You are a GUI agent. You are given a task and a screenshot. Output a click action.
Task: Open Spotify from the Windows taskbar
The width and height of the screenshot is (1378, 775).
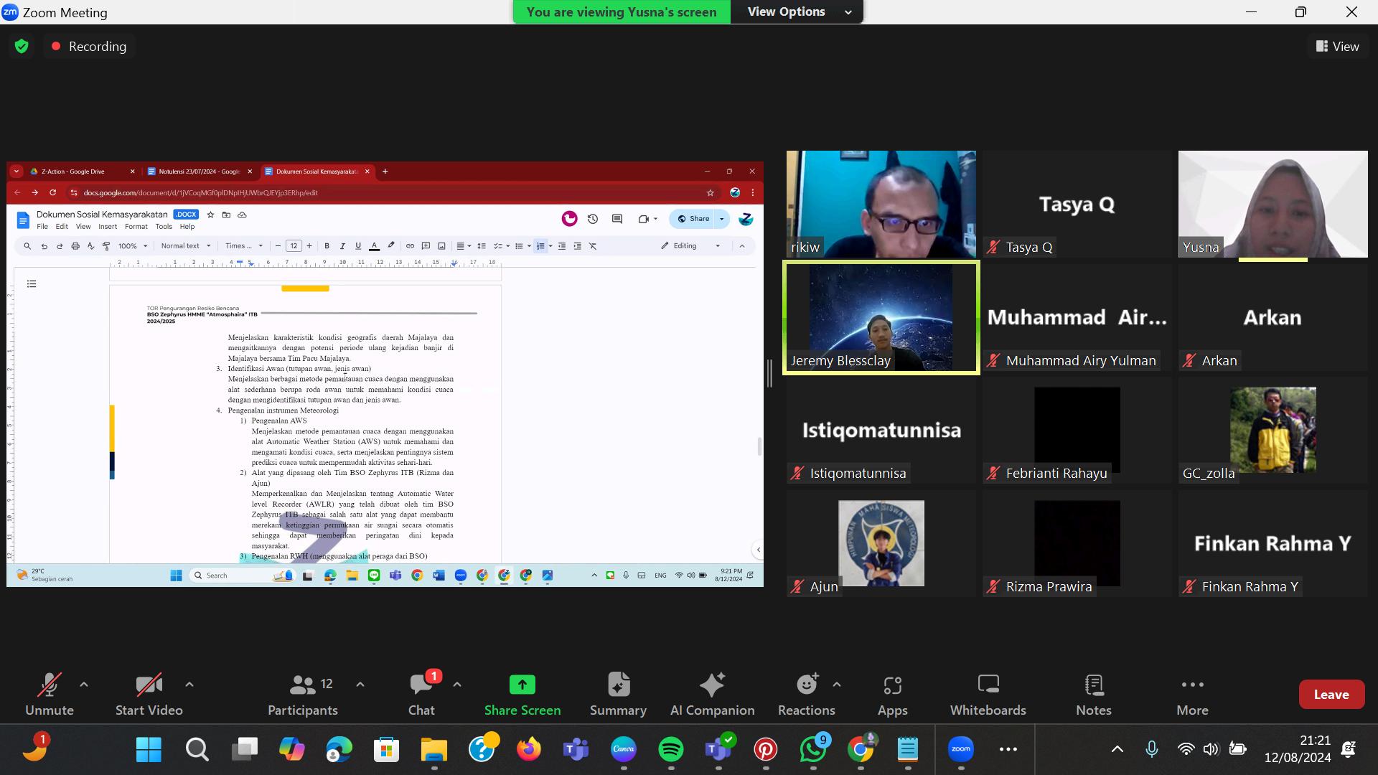[x=670, y=750]
